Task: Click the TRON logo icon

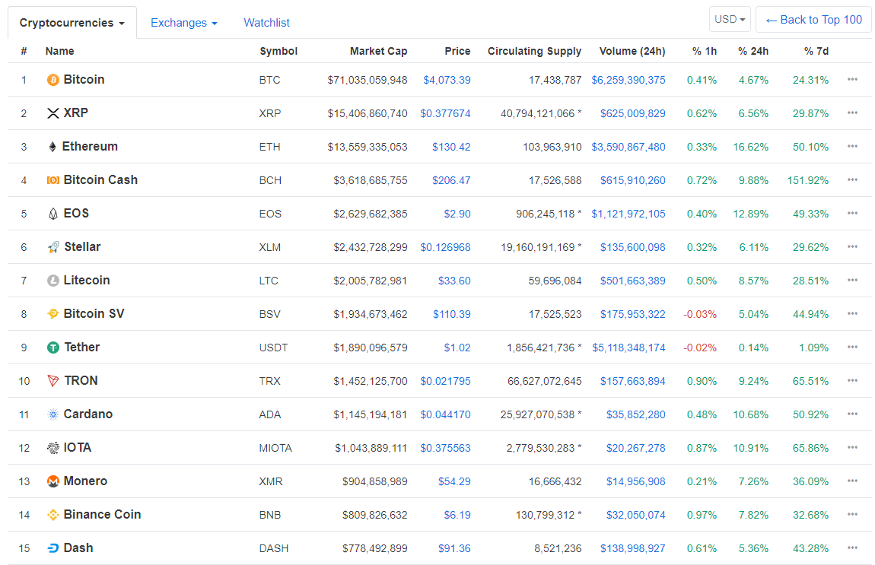Action: pyautogui.click(x=52, y=381)
